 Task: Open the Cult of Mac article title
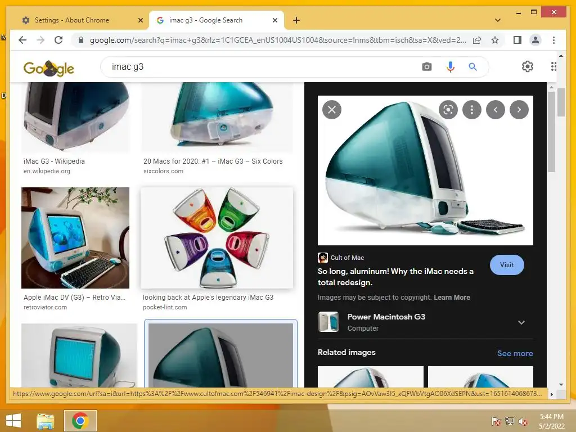[395, 277]
